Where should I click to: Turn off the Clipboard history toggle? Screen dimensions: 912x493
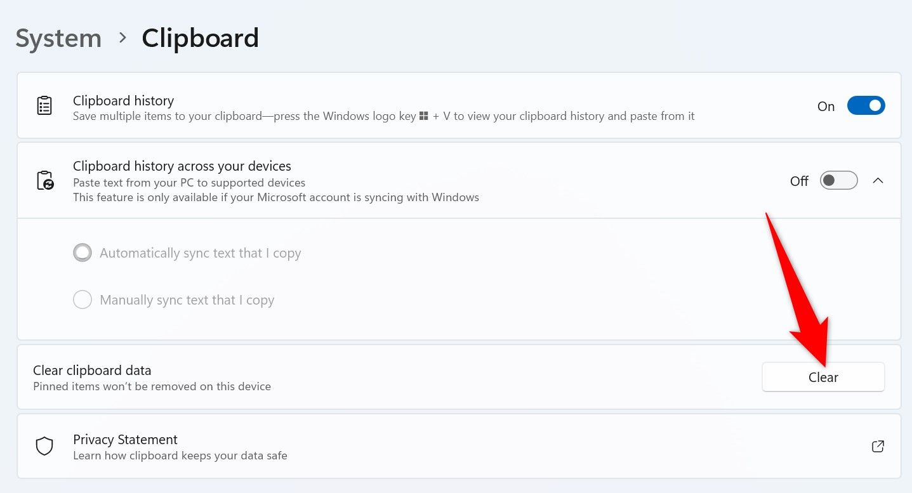tap(866, 106)
